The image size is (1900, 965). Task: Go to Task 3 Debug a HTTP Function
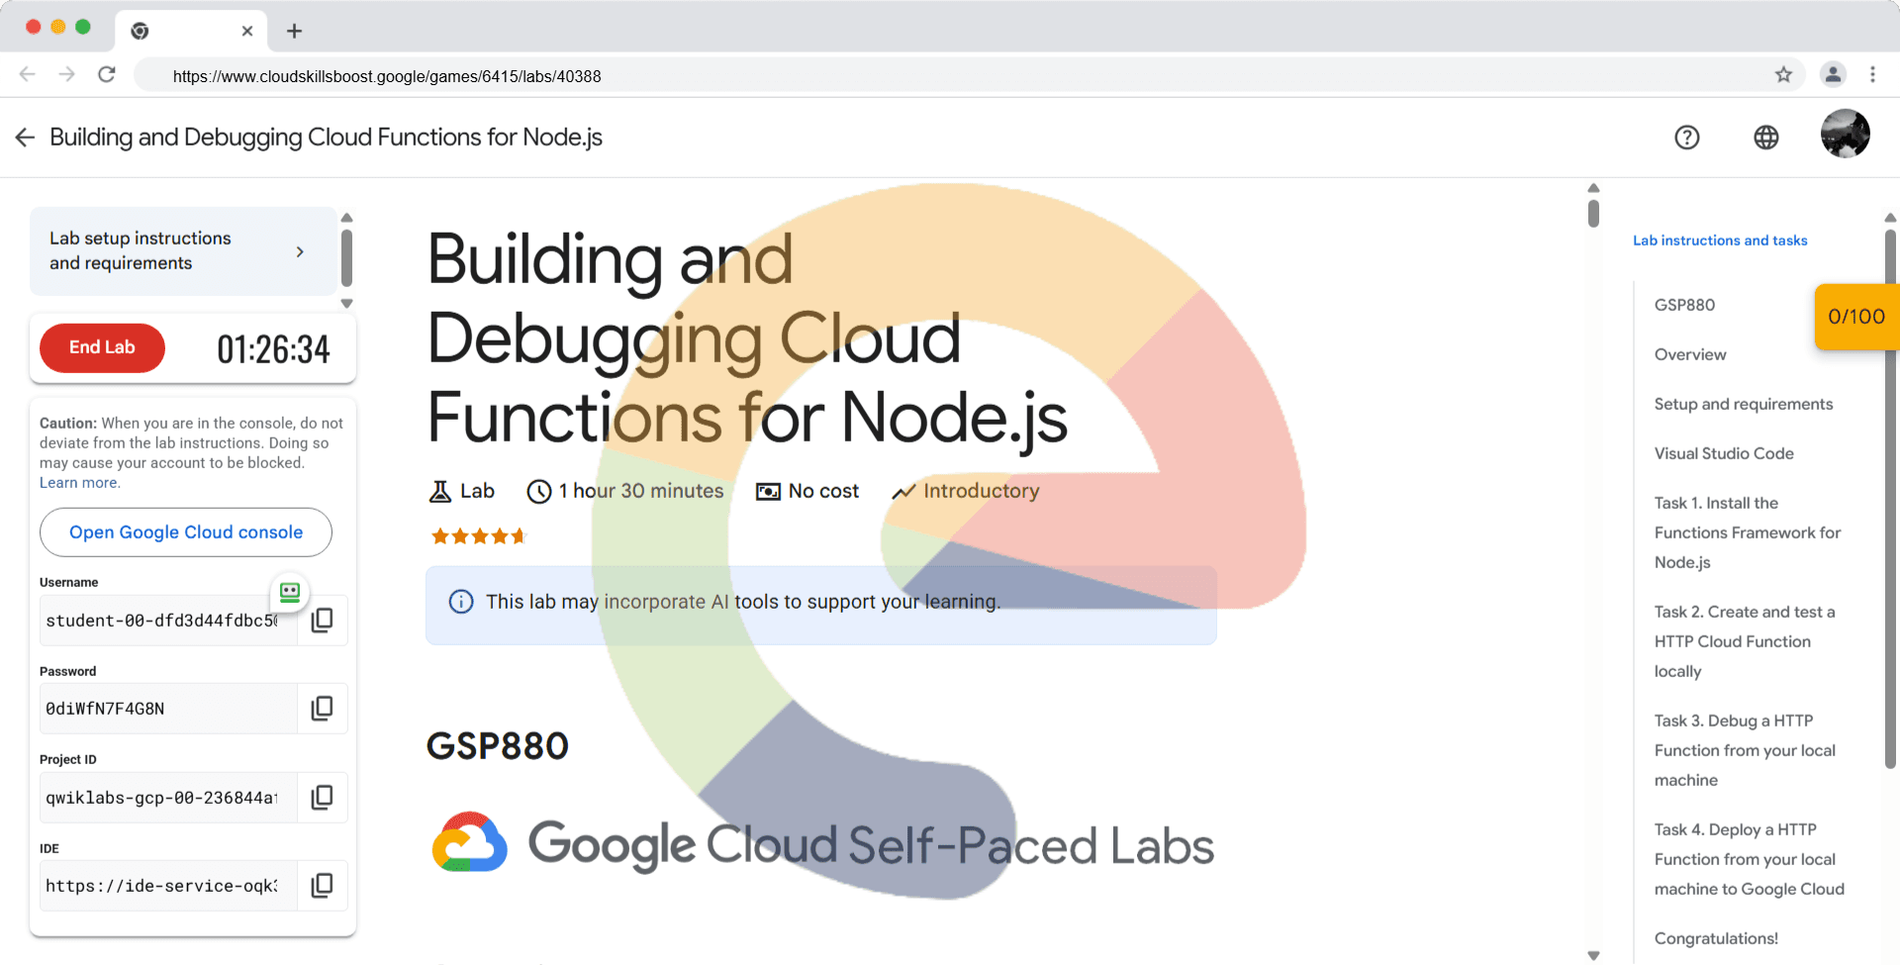click(x=1745, y=750)
